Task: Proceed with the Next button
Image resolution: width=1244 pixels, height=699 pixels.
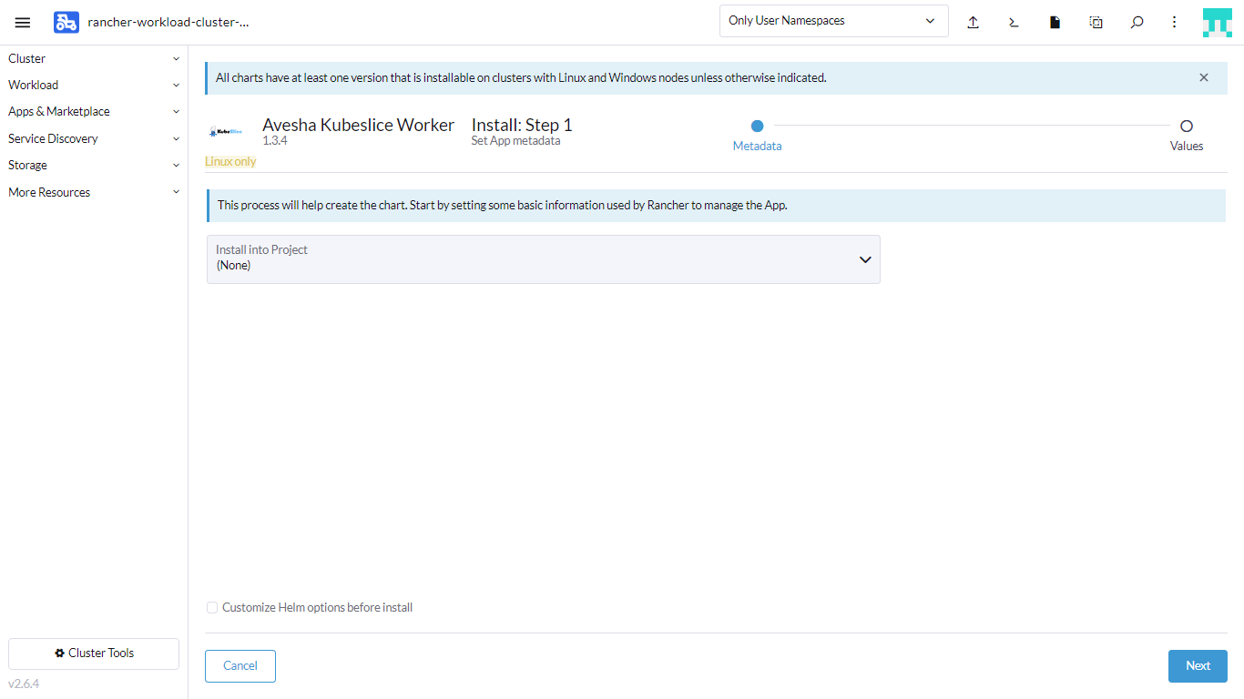Action: 1198,665
